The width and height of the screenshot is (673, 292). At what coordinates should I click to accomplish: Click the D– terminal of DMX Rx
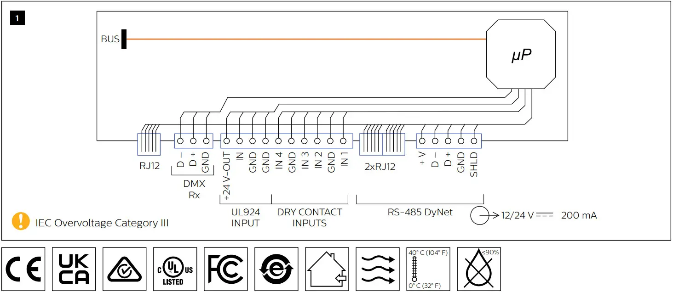[x=181, y=141]
